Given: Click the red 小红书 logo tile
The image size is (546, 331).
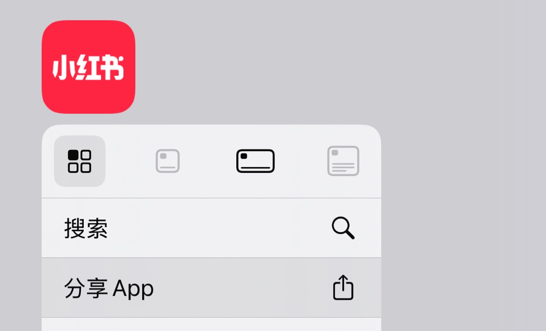Looking at the screenshot, I should pos(88,67).
